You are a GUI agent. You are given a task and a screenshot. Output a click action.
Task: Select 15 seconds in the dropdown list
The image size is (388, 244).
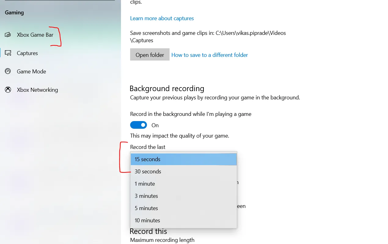pos(184,159)
